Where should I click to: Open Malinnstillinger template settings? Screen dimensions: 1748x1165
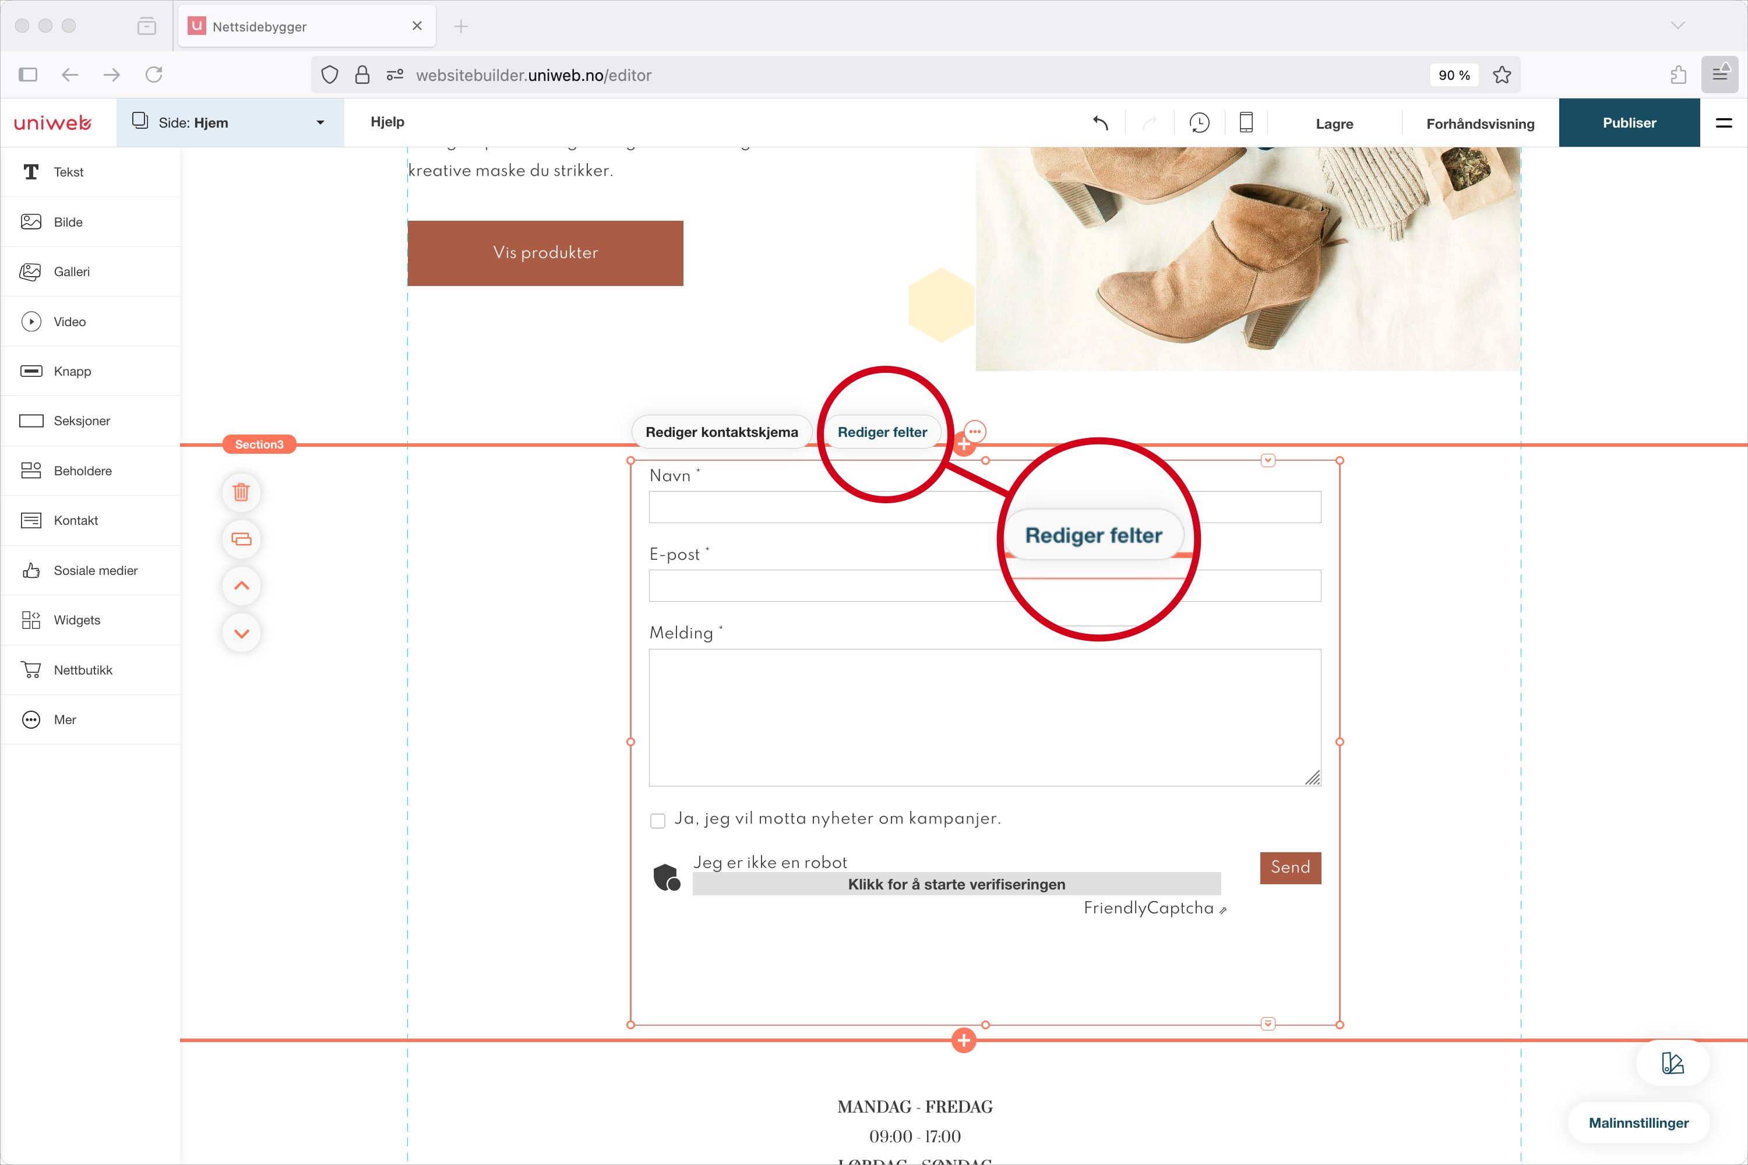(1638, 1122)
